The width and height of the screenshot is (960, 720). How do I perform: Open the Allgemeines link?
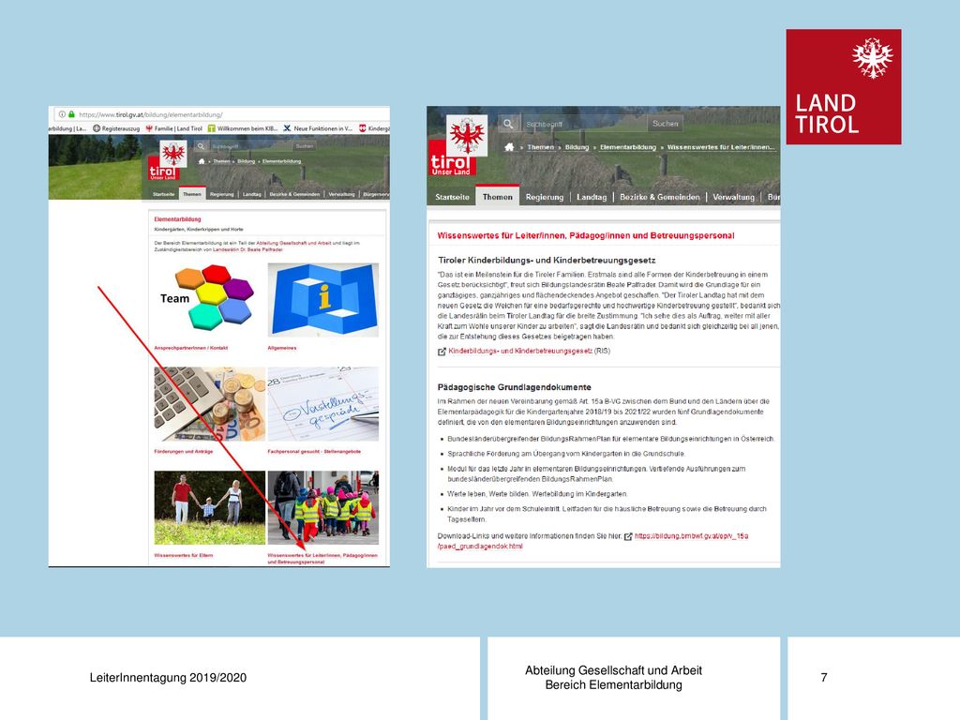(282, 348)
